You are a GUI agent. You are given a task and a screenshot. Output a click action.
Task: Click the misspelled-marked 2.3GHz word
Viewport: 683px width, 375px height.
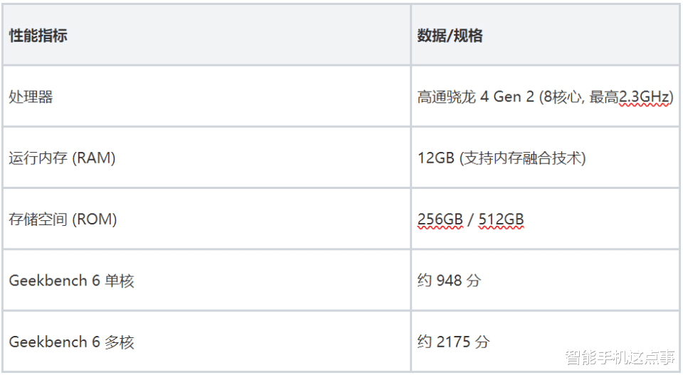(644, 97)
